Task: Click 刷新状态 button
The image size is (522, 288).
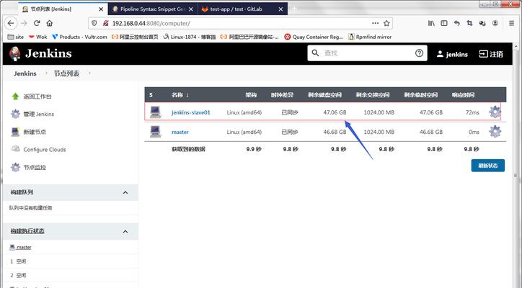Action: 487,166
